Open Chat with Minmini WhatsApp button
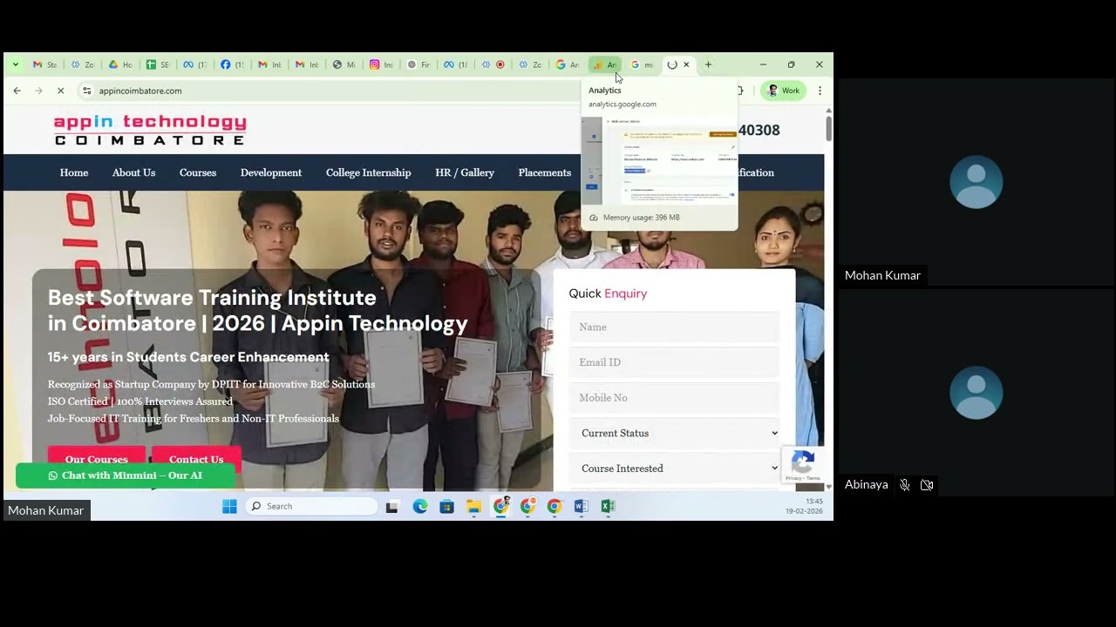Viewport: 1116px width, 627px height. (x=126, y=475)
